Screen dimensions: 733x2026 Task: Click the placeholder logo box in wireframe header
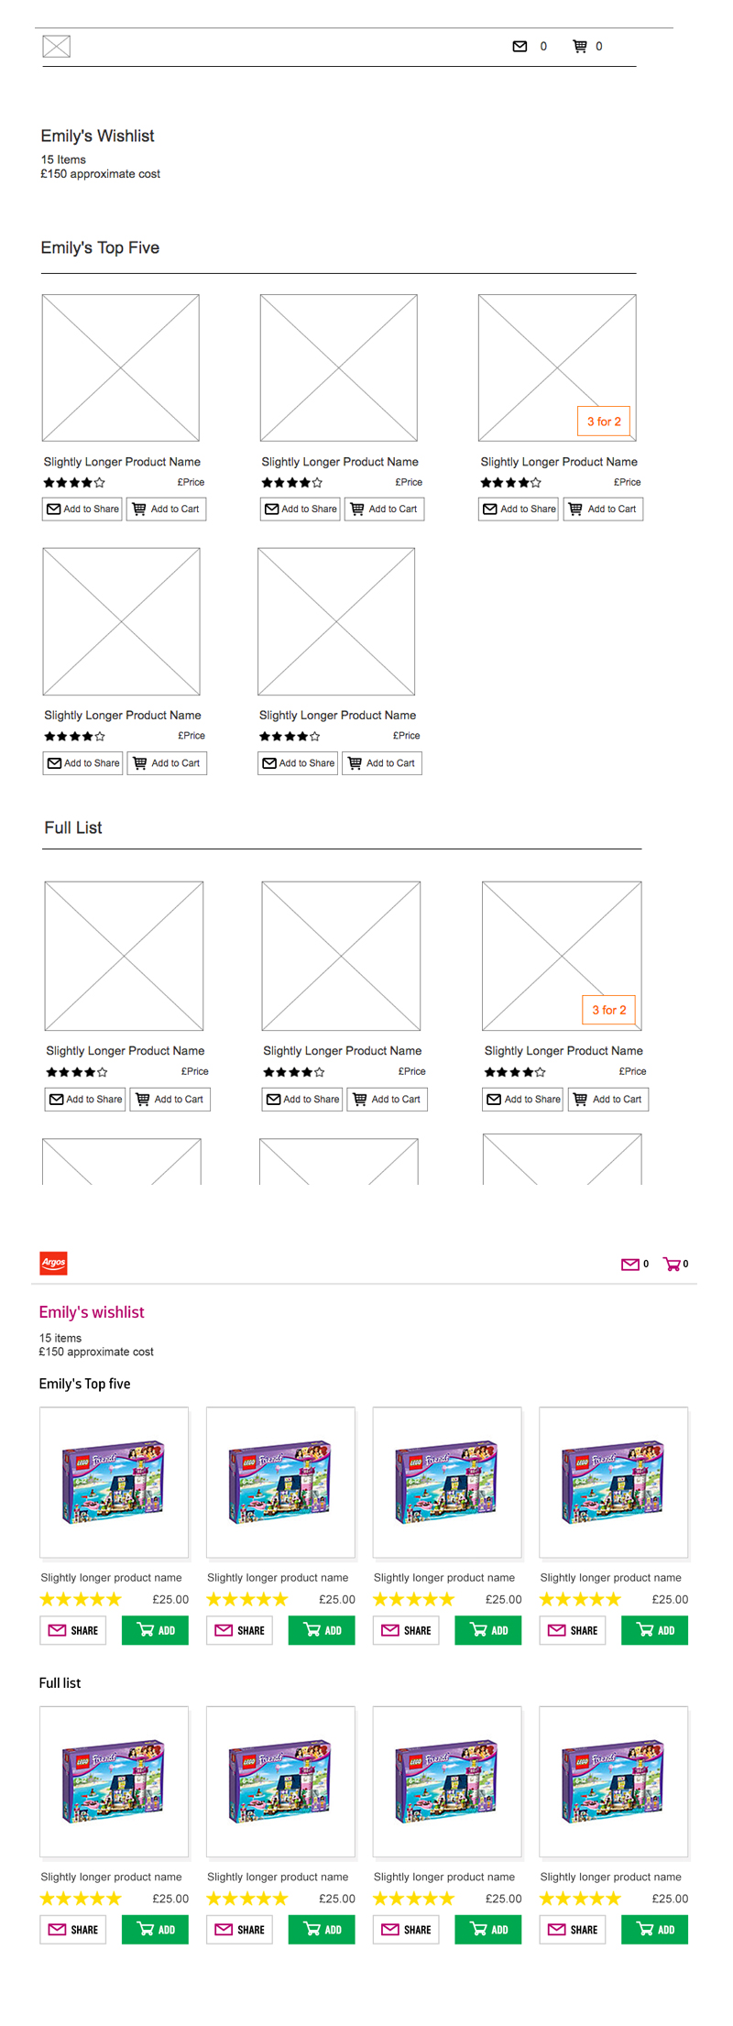[57, 46]
